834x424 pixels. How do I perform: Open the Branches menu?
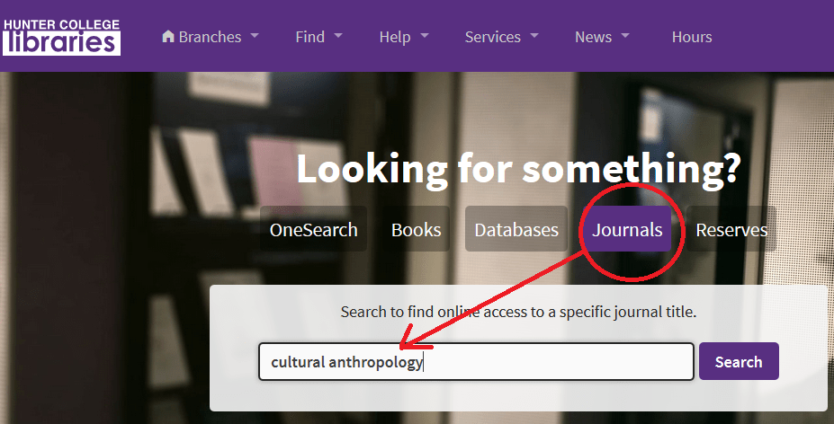(211, 37)
